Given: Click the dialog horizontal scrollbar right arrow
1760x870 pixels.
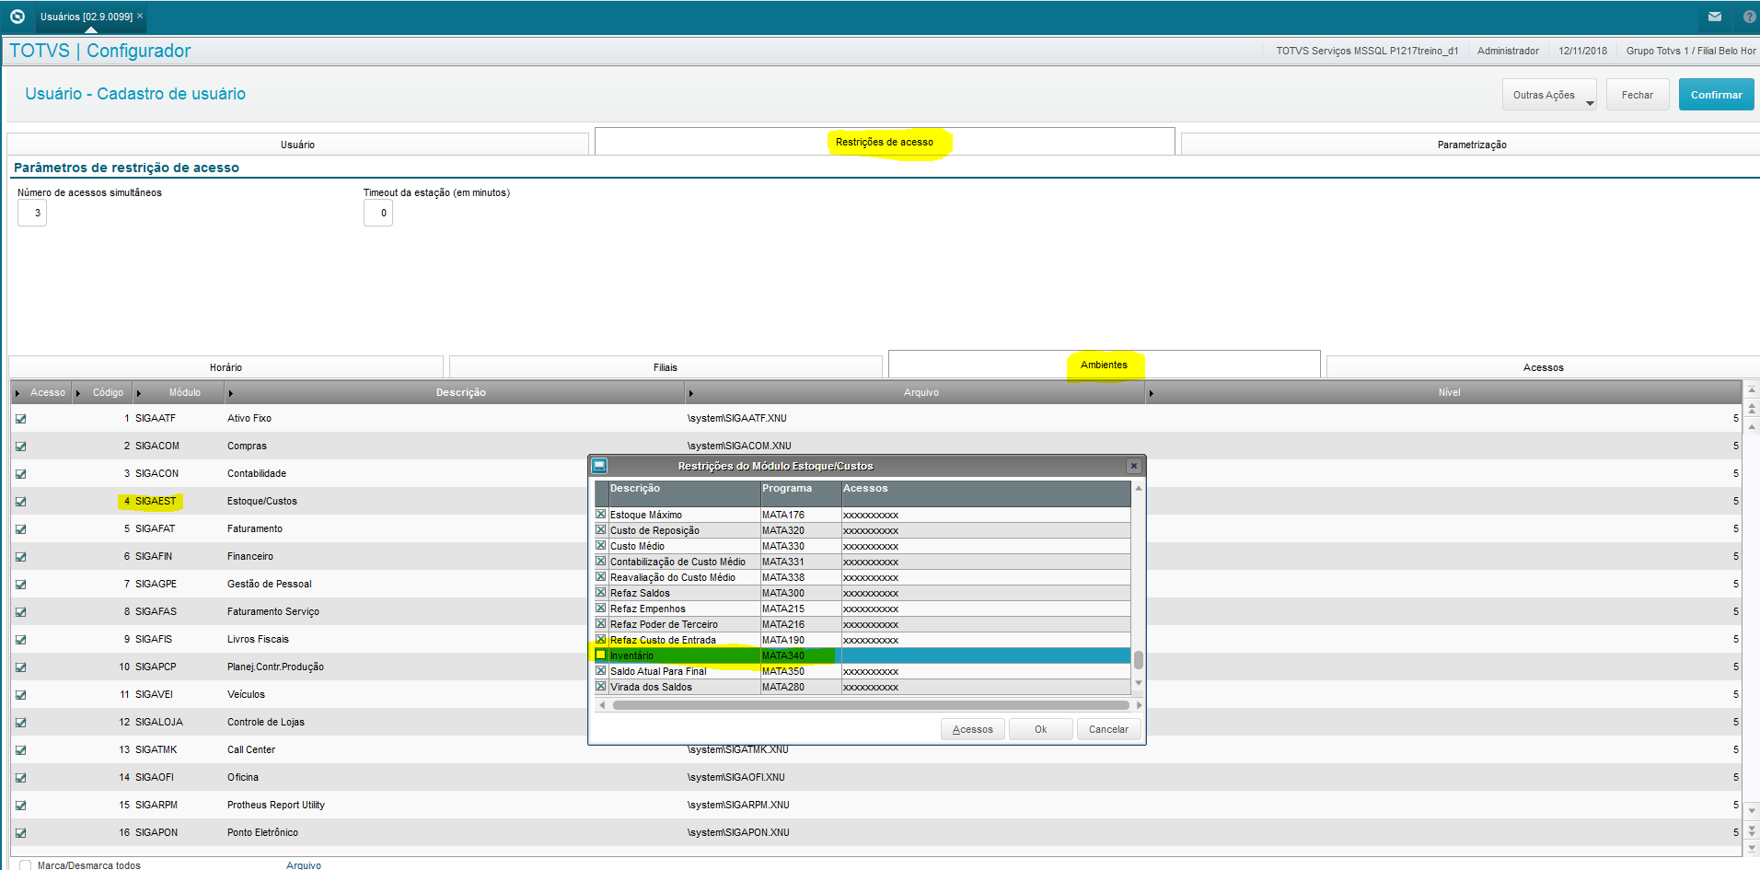Looking at the screenshot, I should point(1139,705).
